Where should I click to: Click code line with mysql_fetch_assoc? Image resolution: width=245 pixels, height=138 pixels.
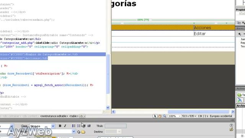pos(47,85)
